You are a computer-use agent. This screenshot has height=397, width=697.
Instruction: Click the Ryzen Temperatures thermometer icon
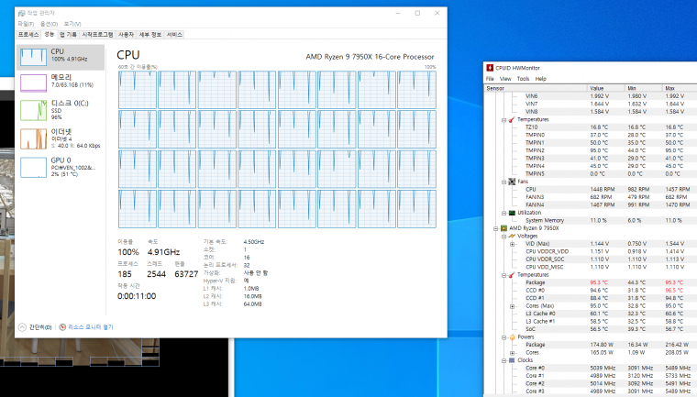512,275
